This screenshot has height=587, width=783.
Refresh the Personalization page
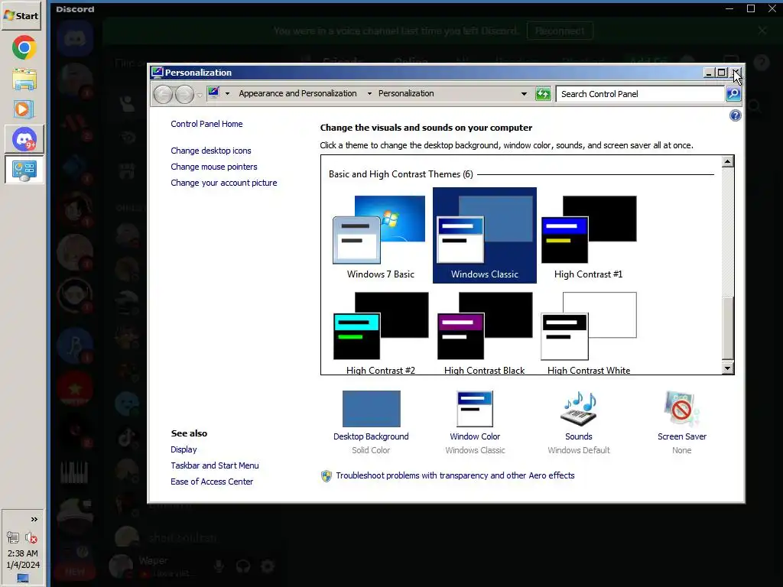click(x=543, y=94)
